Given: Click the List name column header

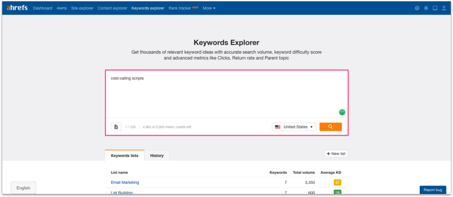Looking at the screenshot, I should click(119, 172).
